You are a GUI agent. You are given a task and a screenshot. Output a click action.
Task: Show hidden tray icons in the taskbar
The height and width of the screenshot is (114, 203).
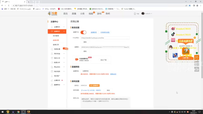click(170, 112)
